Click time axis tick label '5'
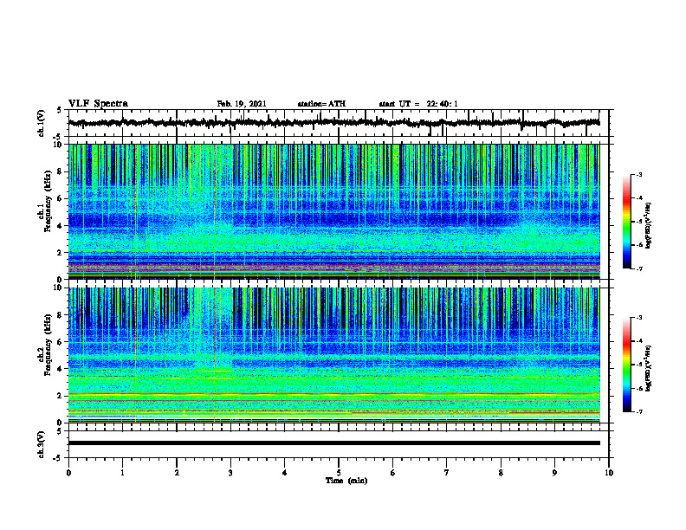Screen dimensions: 686x530 point(339,473)
